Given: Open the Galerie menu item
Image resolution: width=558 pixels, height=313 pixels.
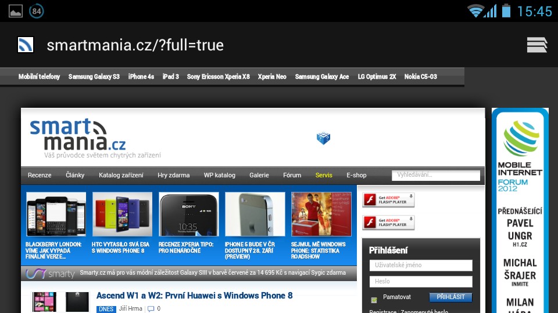Looking at the screenshot, I should (259, 175).
